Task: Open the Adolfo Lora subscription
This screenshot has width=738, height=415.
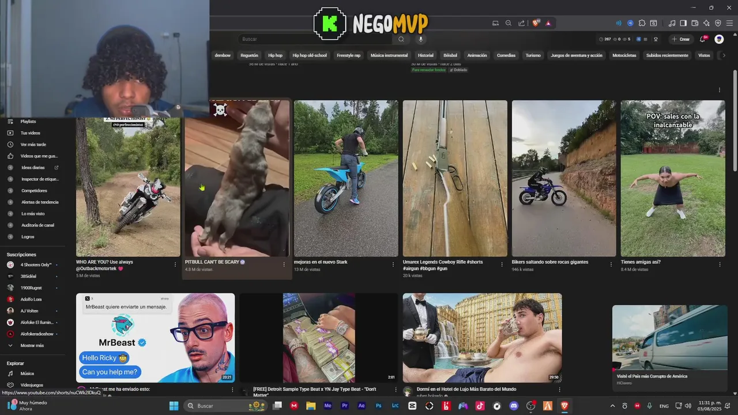Action: point(32,299)
